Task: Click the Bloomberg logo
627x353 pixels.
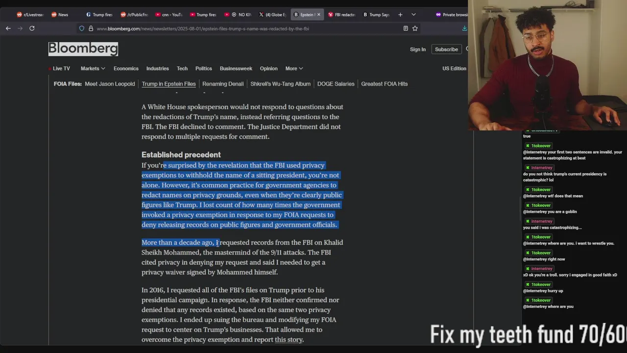Action: pyautogui.click(x=83, y=49)
